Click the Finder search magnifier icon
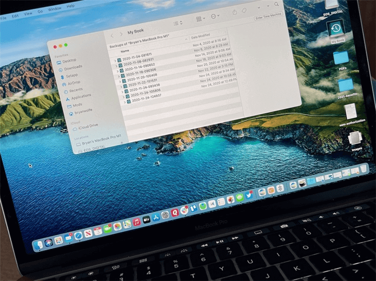 [x=276, y=4]
